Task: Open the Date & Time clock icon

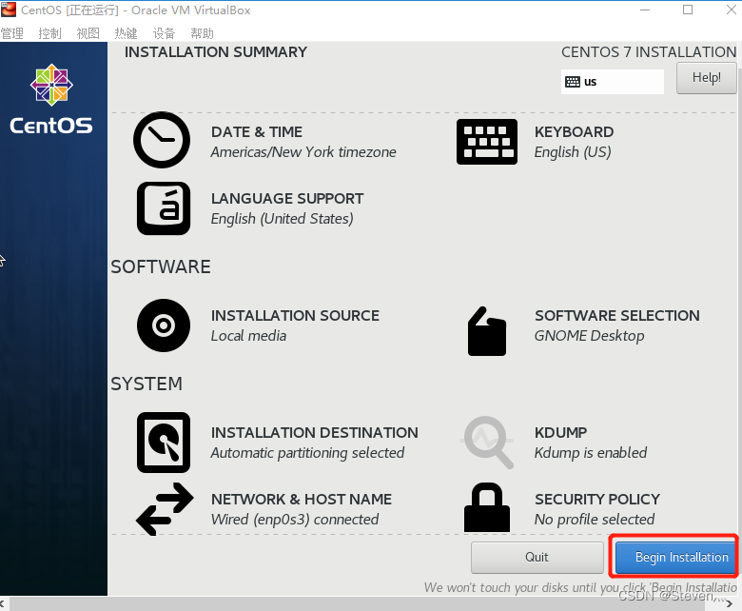Action: 162,140
